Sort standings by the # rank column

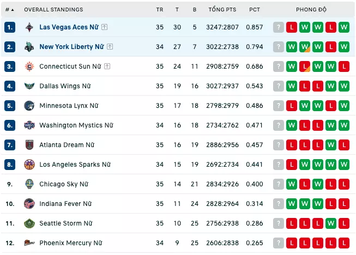[x=9, y=10]
